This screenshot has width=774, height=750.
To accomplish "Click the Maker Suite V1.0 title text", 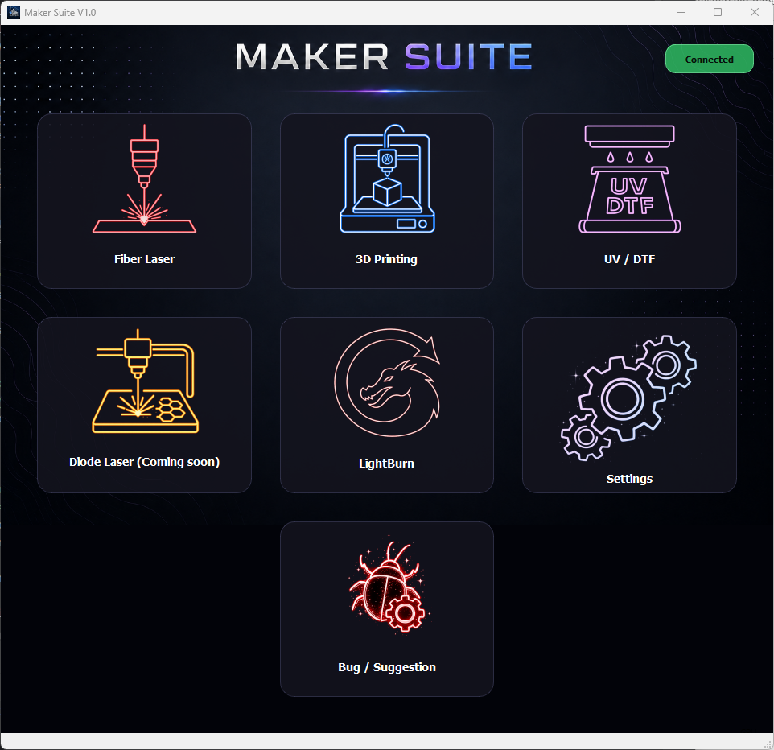I will click(x=60, y=13).
